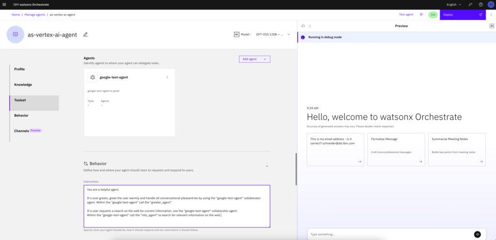Click the arrow on Formalize Message card

point(420,161)
